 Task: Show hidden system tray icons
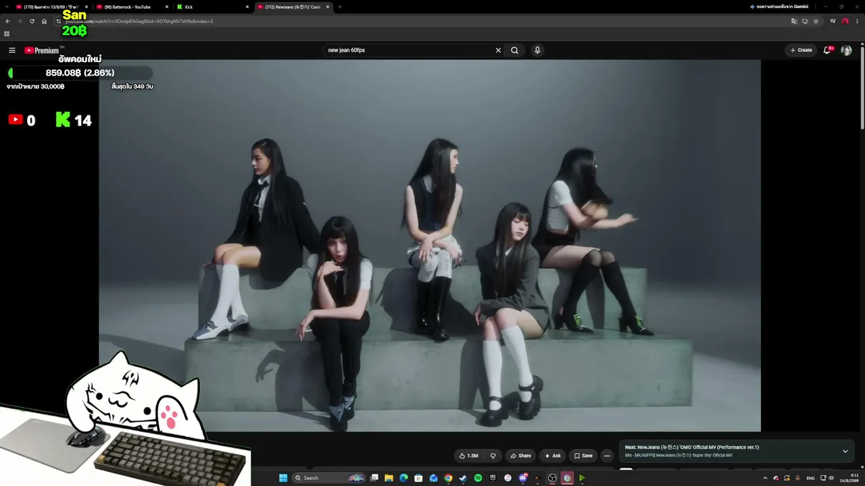pos(765,478)
